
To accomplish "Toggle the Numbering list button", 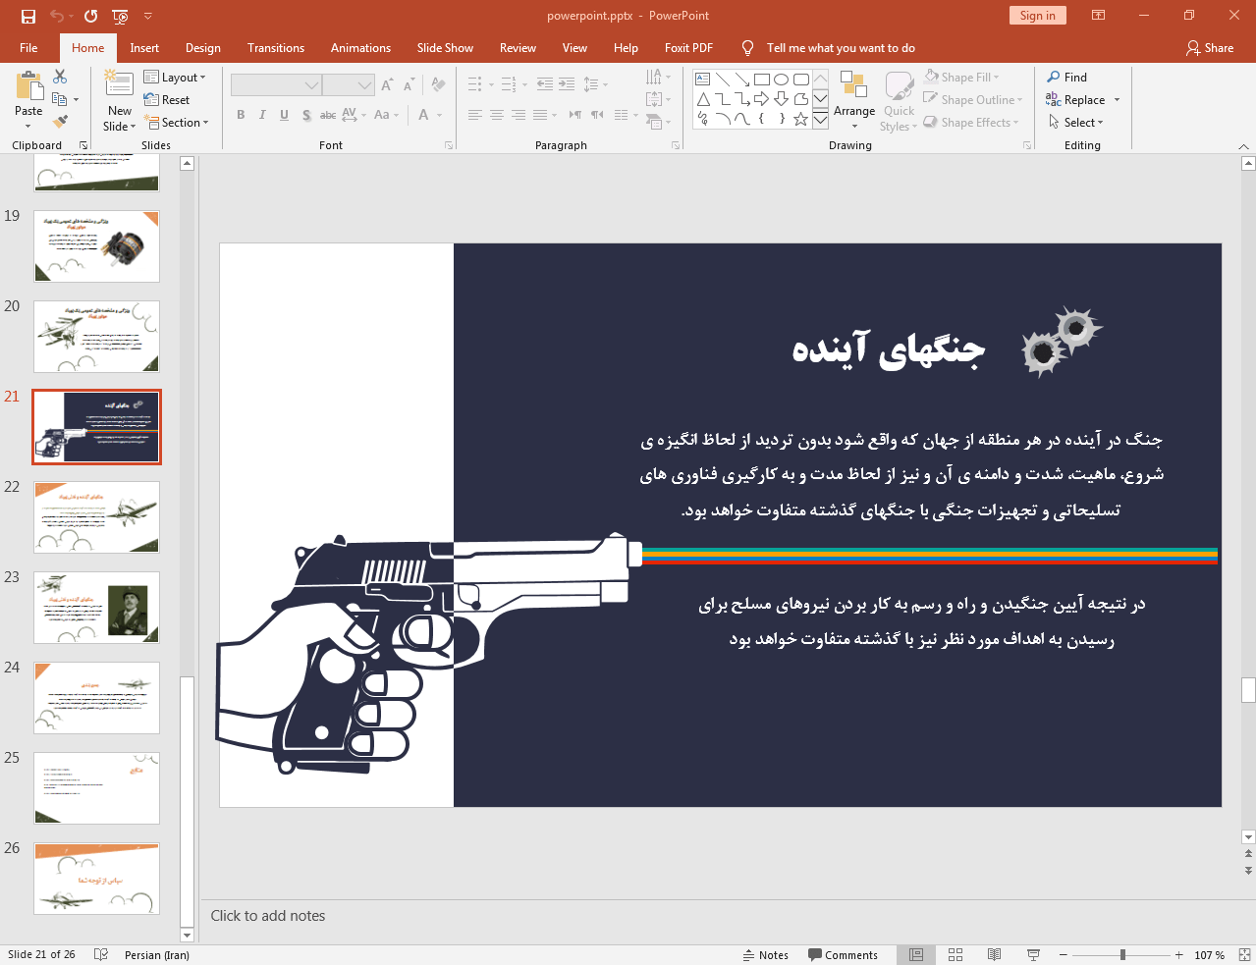I will pyautogui.click(x=513, y=84).
